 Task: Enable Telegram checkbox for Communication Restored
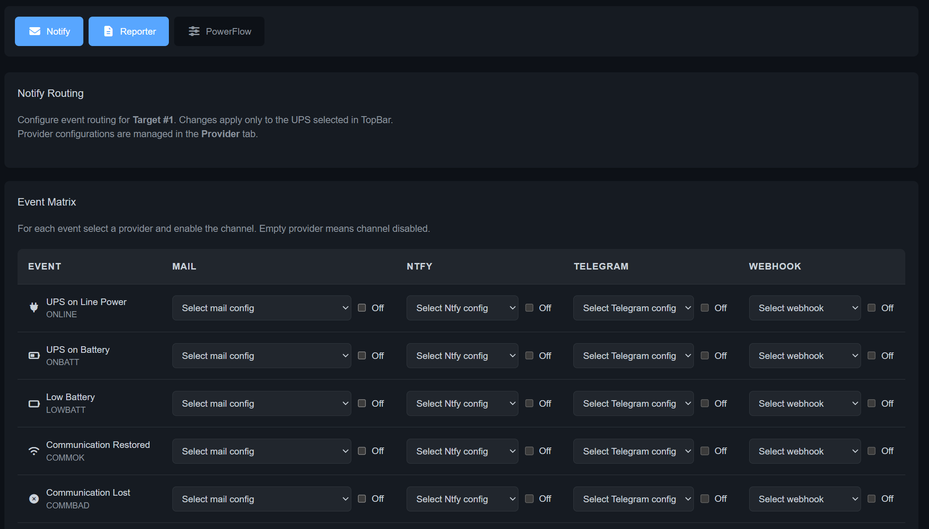[x=705, y=451]
